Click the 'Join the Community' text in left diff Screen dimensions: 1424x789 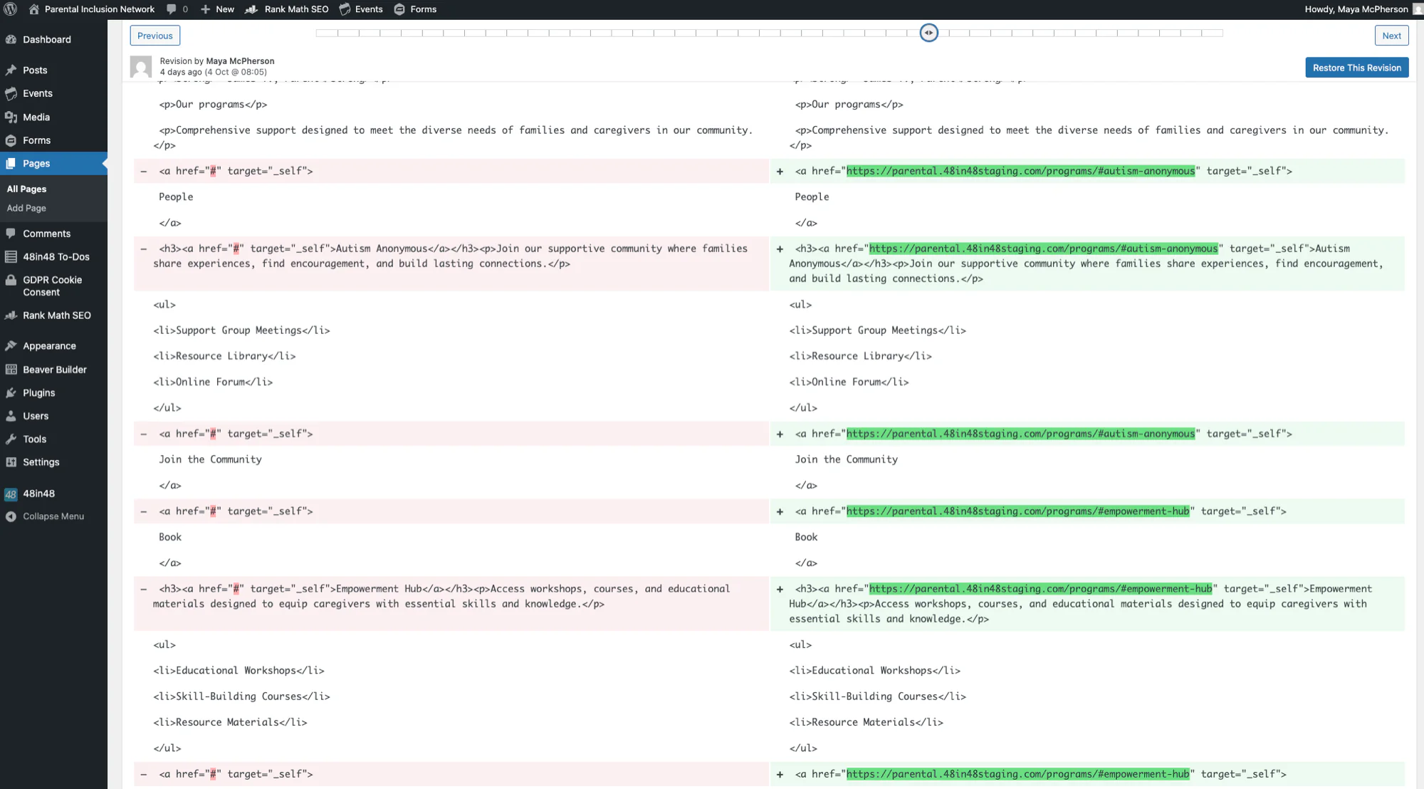210,459
